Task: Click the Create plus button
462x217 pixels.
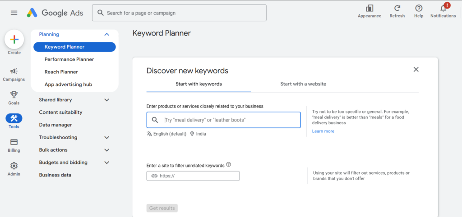Action: point(14,40)
